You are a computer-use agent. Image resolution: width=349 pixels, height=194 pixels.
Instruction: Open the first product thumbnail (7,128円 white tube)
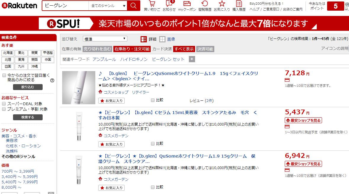pyautogui.click(x=78, y=88)
